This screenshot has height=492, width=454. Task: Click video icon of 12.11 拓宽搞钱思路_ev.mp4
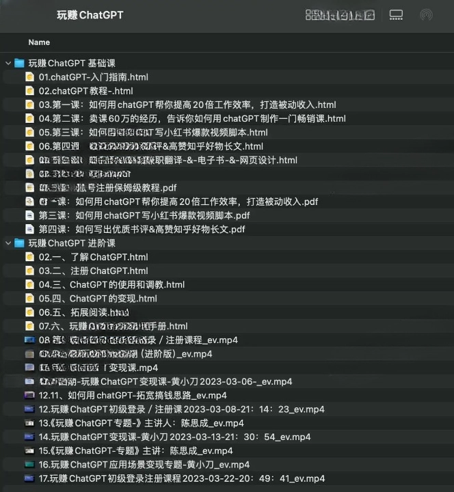coord(29,396)
